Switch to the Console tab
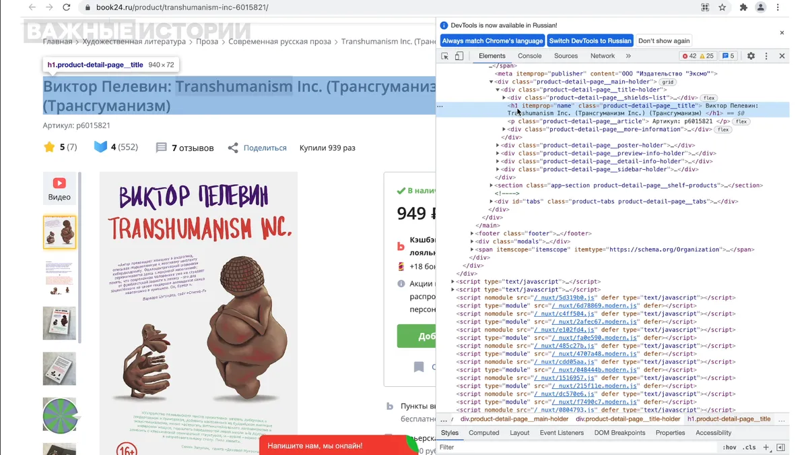 [530, 56]
